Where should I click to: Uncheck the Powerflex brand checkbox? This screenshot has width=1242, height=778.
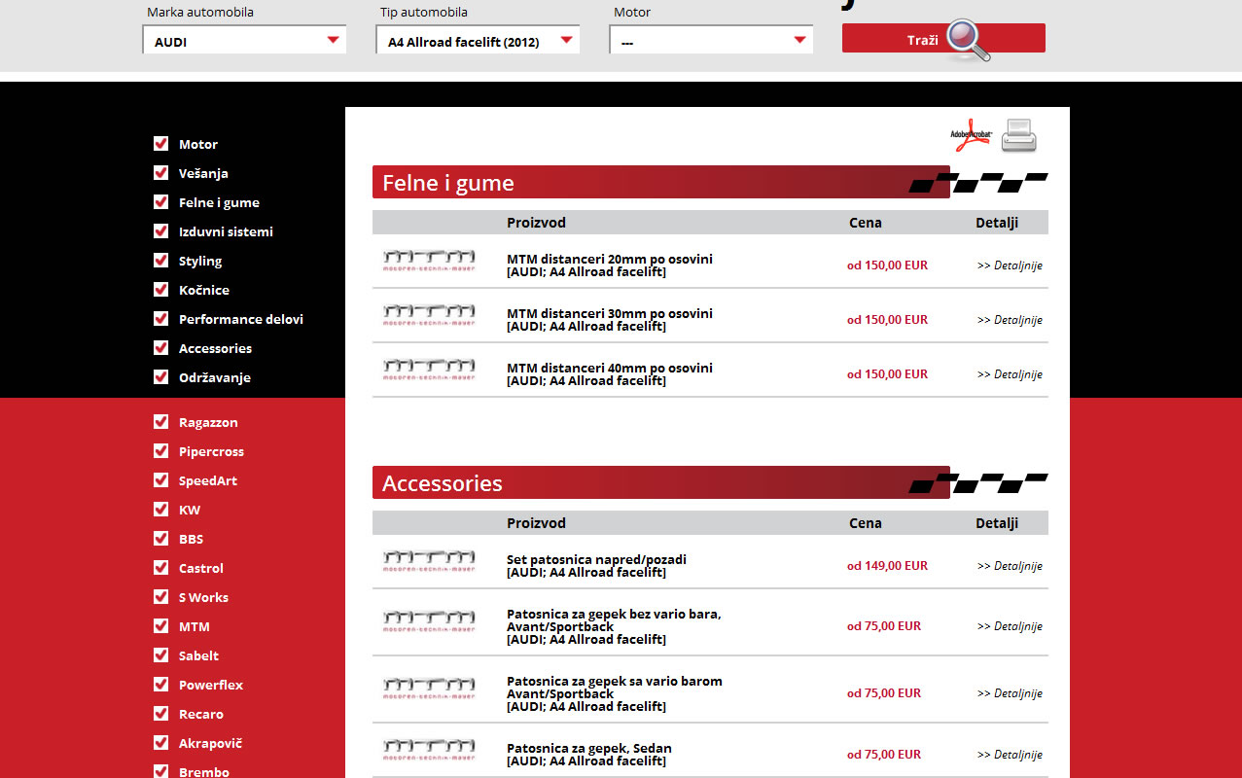tap(161, 685)
